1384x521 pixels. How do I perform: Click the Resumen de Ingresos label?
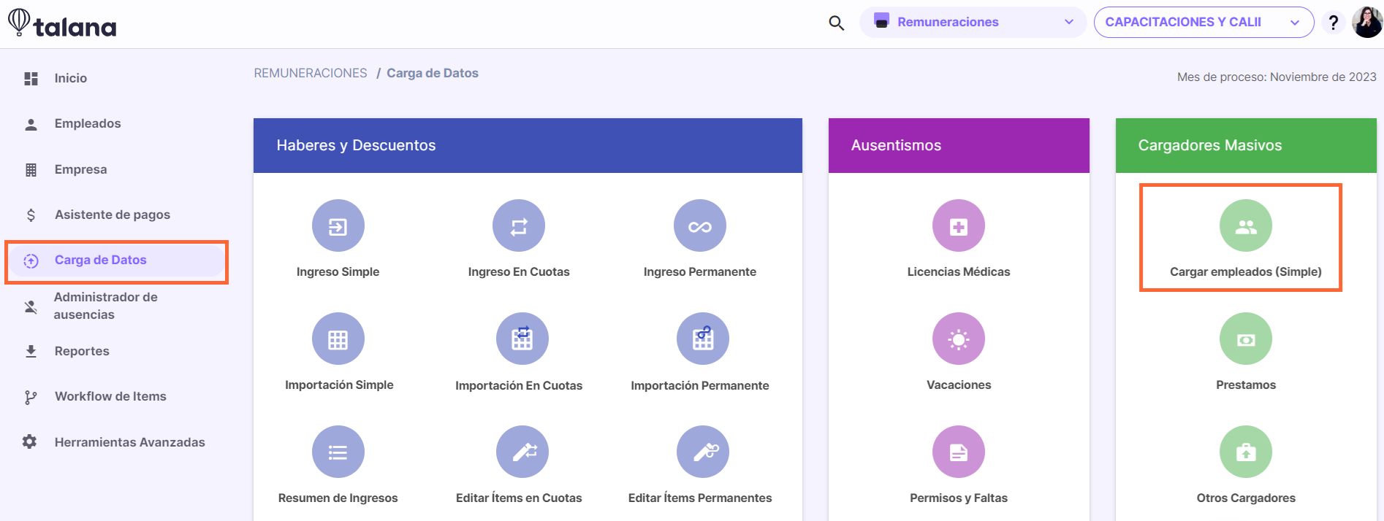pyautogui.click(x=338, y=498)
